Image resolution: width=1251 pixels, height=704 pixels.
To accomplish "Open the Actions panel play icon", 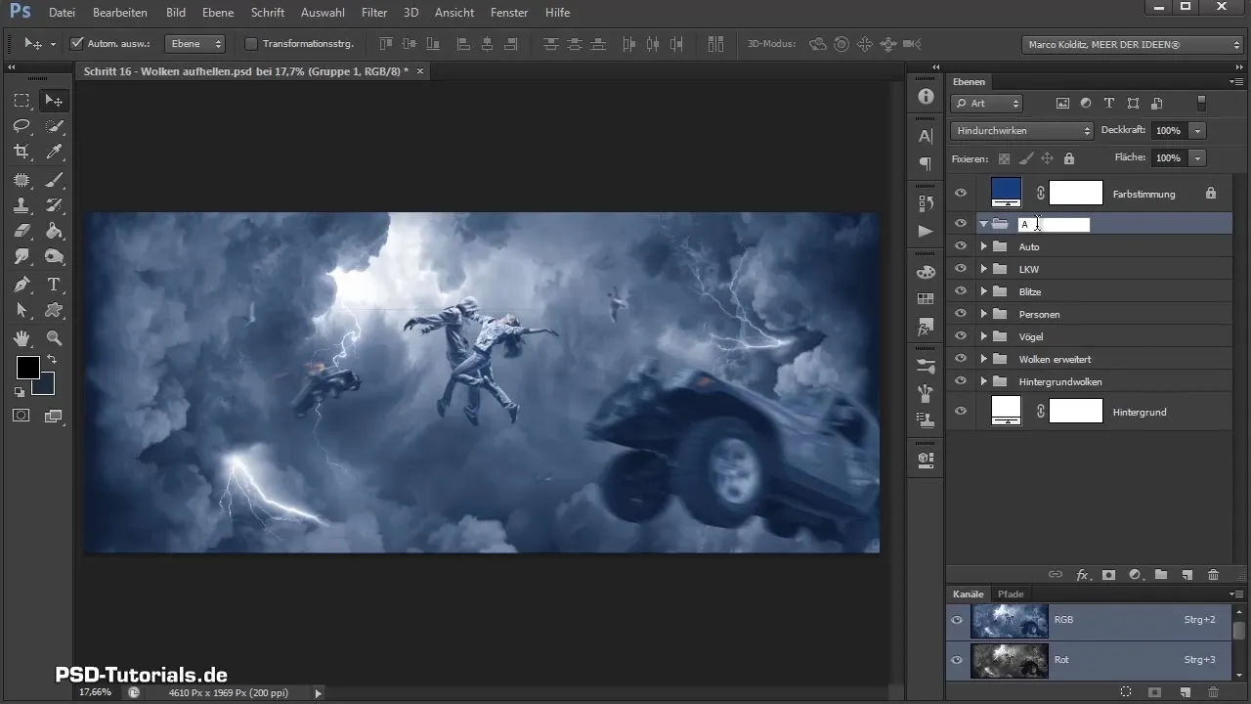I will [926, 231].
